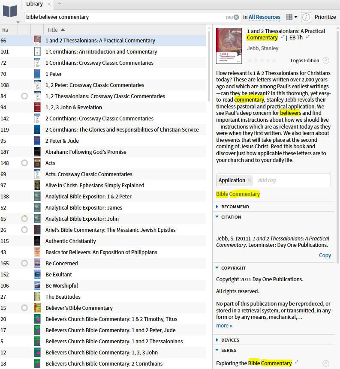Screen dimensions: 340x369
Task: Copy the citation text
Action: [x=325, y=255]
